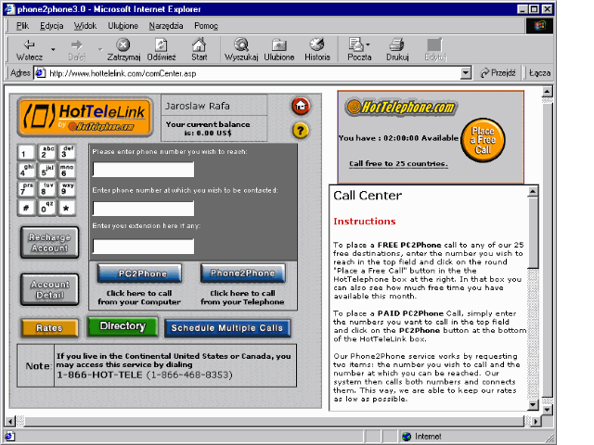Image resolution: width=594 pixels, height=445 pixels.
Task: Tap the keypad star key
Action: pos(67,208)
